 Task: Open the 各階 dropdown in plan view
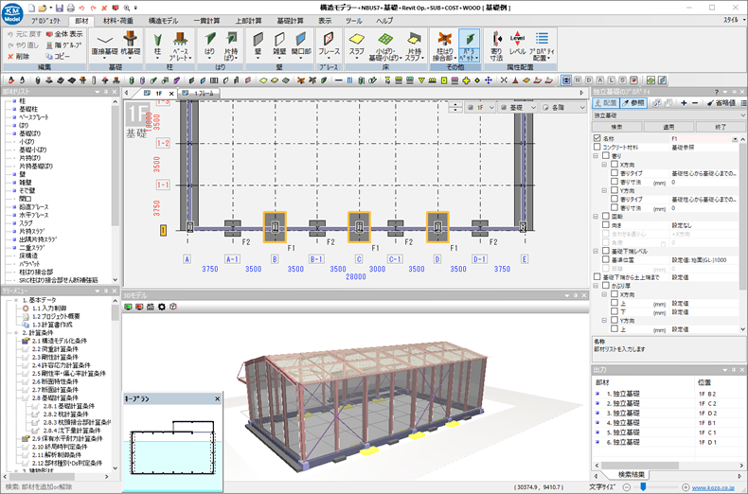[x=563, y=108]
